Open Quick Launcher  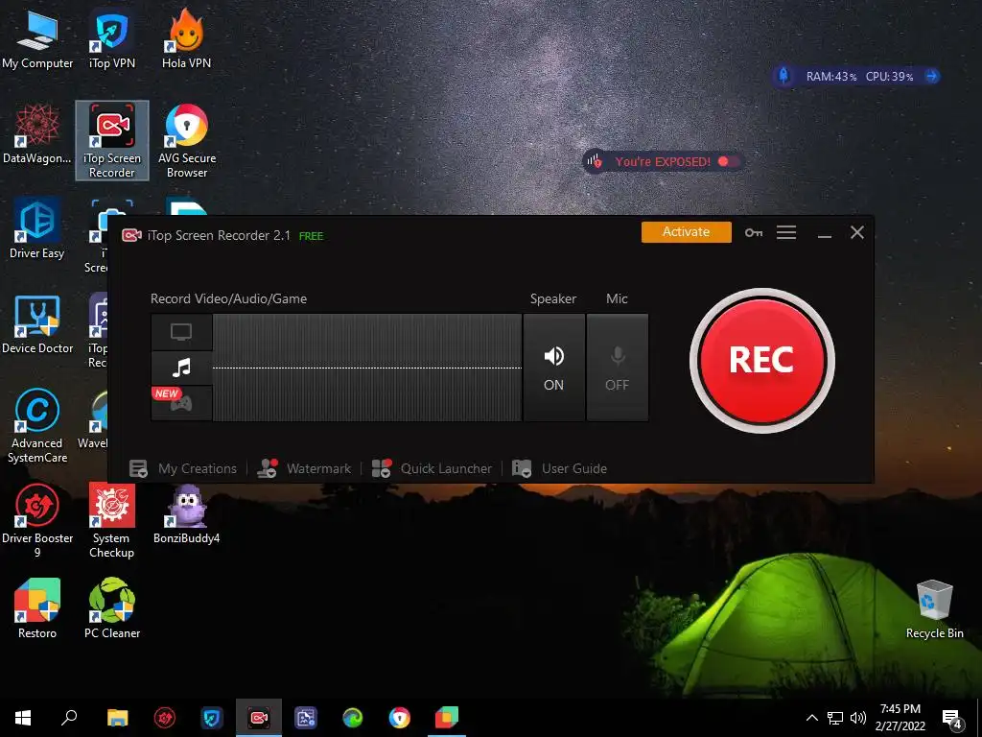coord(432,468)
